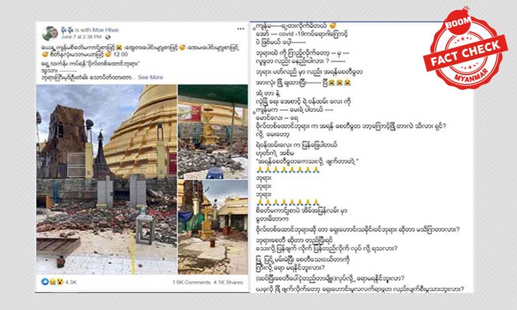The width and height of the screenshot is (517, 310).
Task: Click the Sad reaction emoji icon
Action: (52, 282)
